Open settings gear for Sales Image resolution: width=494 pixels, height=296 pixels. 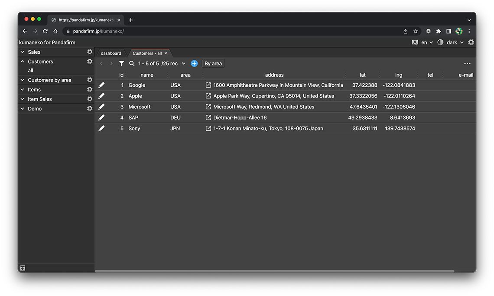tap(90, 52)
